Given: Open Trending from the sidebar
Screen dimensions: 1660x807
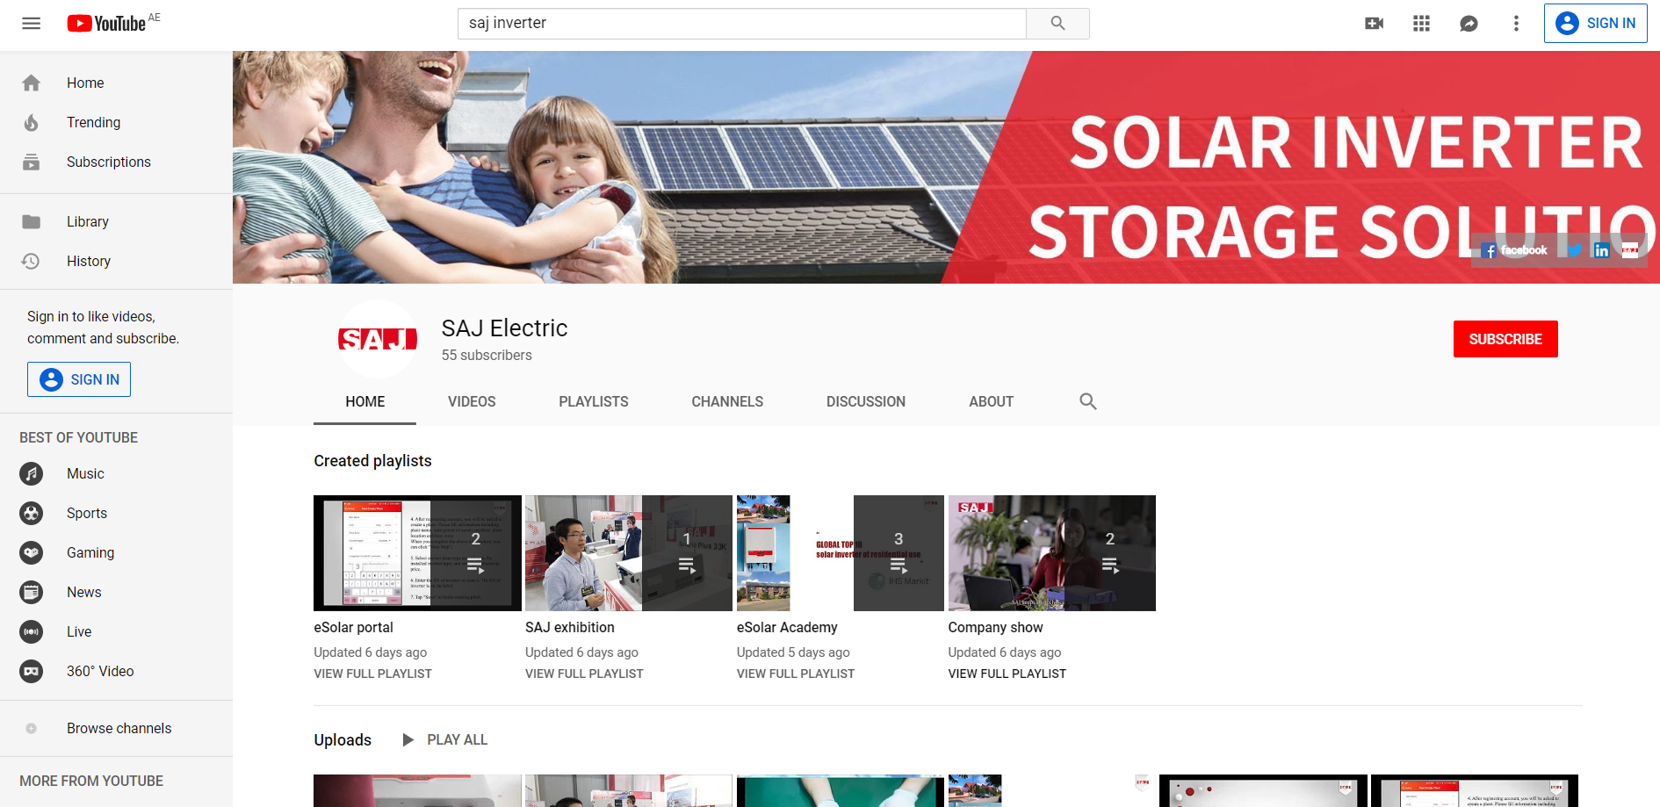Looking at the screenshot, I should coord(116,122).
